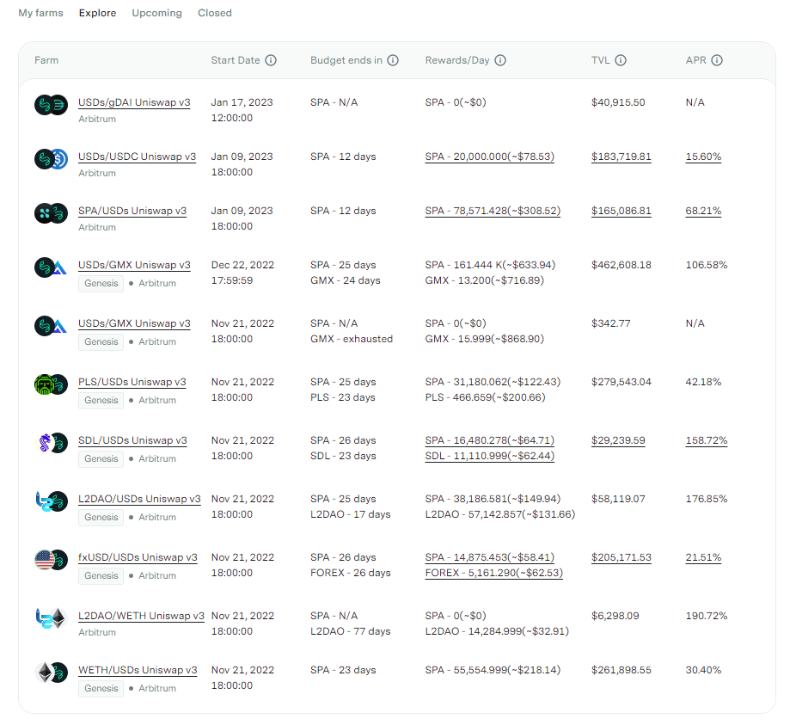Click the 68.21% APR value
Viewport: 796px width, 725px height.
[703, 211]
